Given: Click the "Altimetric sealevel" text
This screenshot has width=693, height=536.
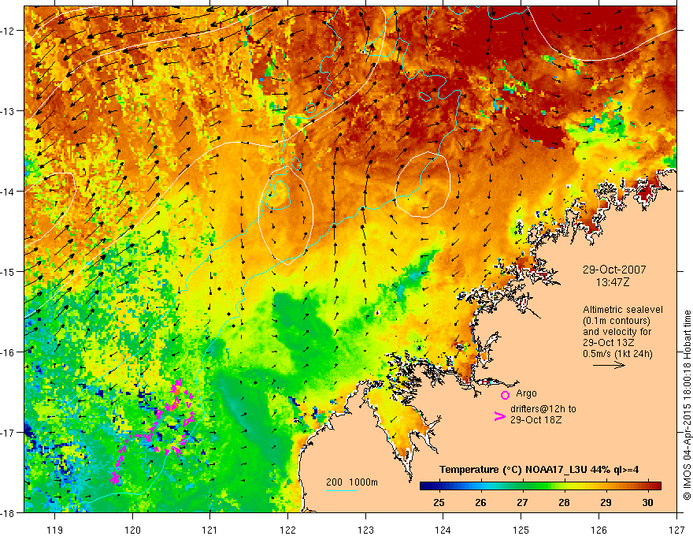Looking at the screenshot, I should click(x=623, y=310).
